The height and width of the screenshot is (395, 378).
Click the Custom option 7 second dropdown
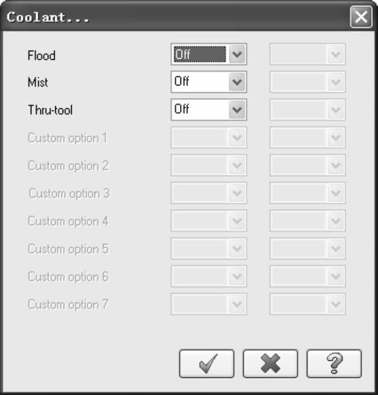coord(307,304)
